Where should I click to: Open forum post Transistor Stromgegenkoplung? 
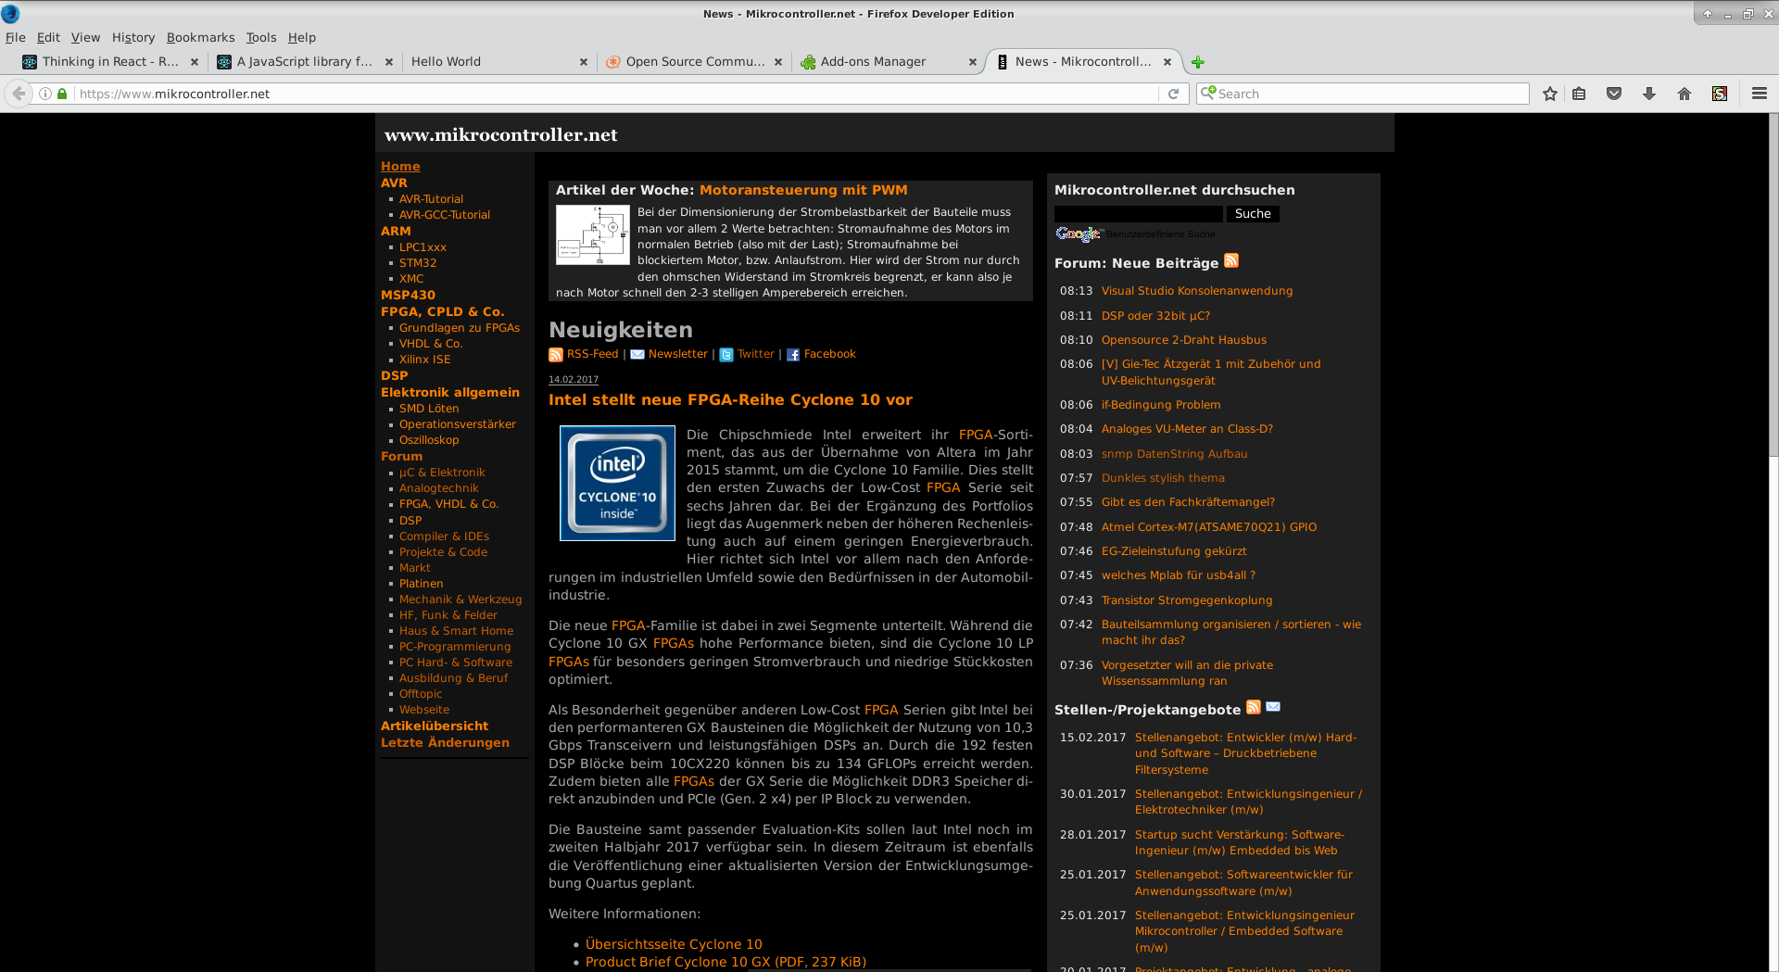pyautogui.click(x=1187, y=600)
